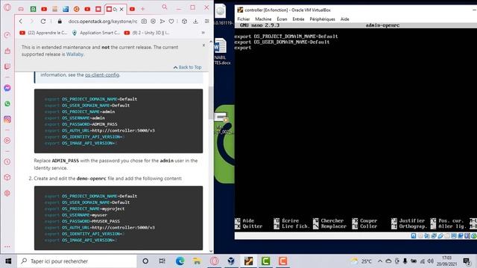Image resolution: width=477 pixels, height=268 pixels.
Task: Open the green Camtasia taskbar icon
Action: click(x=265, y=261)
